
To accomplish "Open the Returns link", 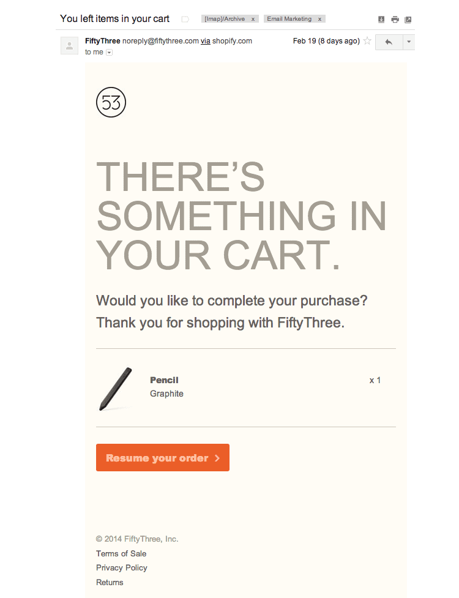I will point(110,582).
